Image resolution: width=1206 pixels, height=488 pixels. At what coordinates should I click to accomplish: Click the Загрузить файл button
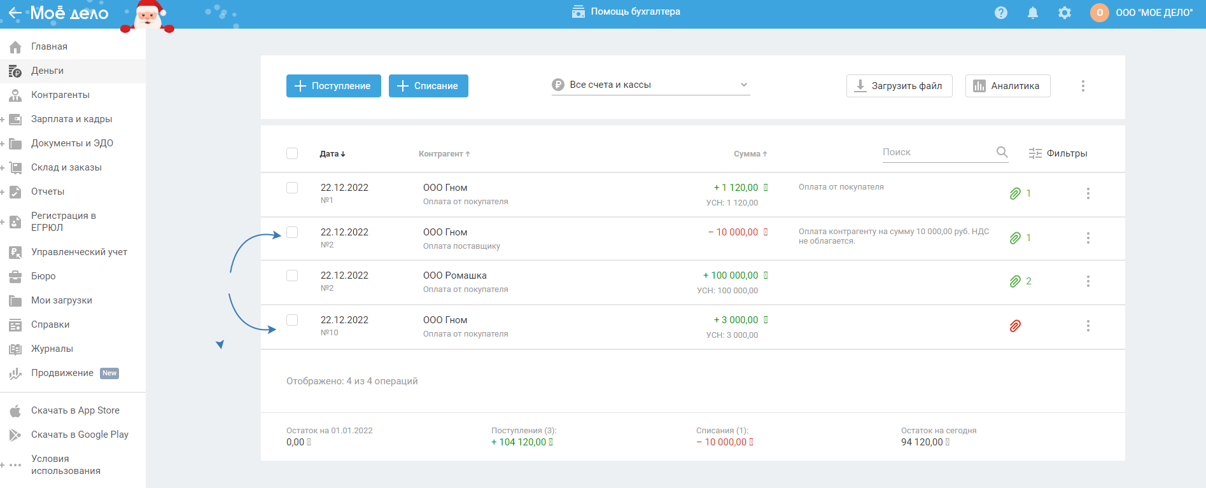pyautogui.click(x=899, y=86)
